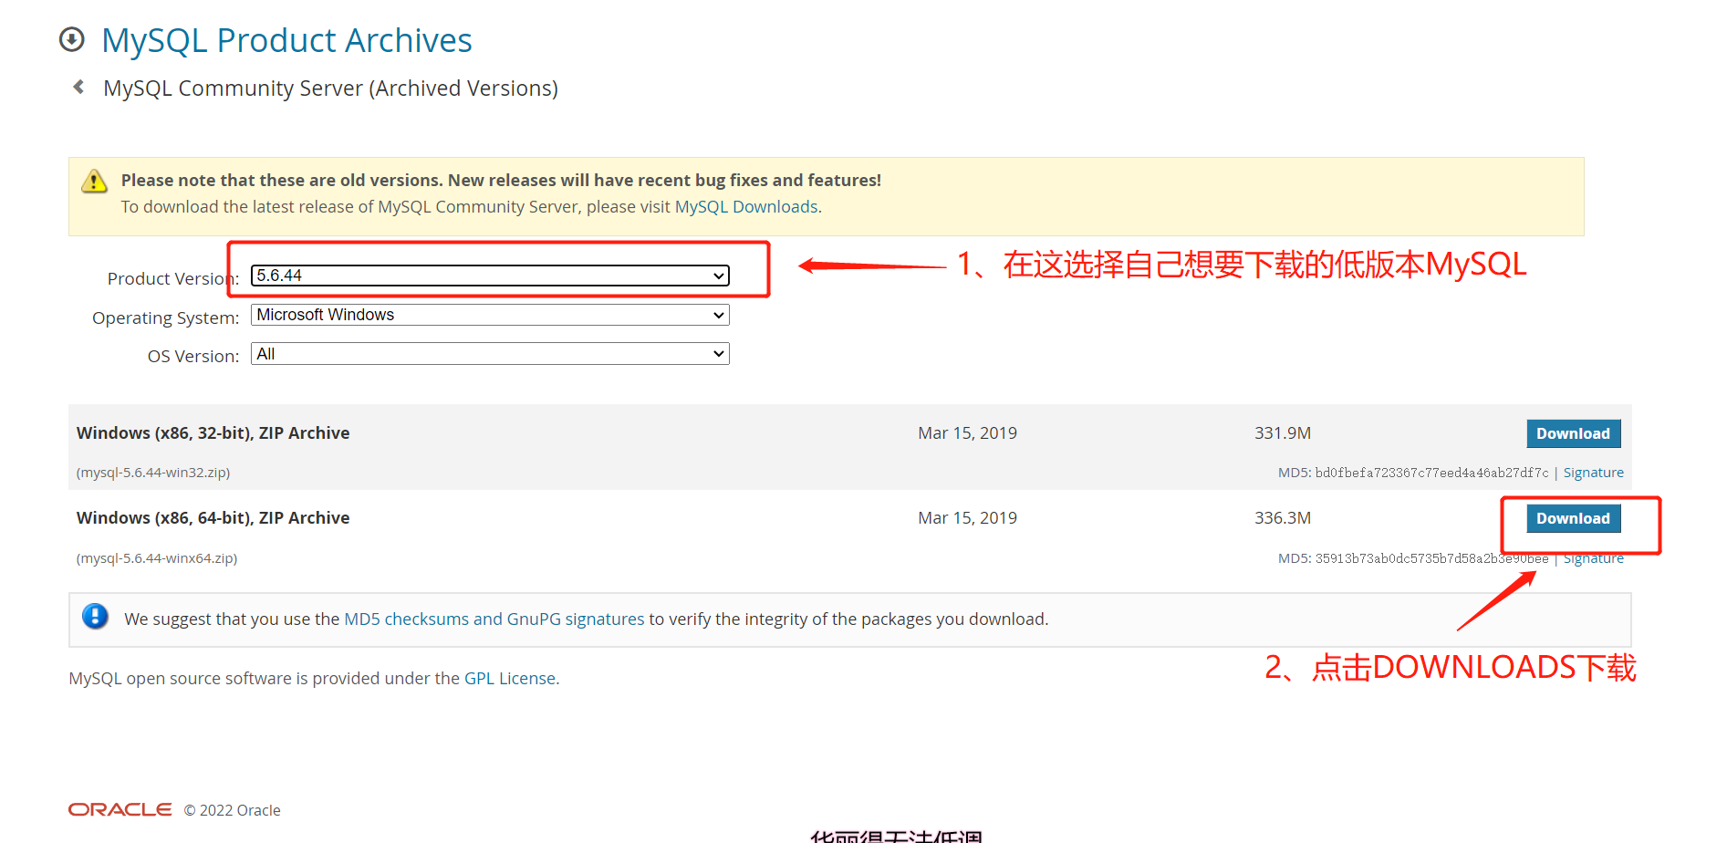Image resolution: width=1727 pixels, height=843 pixels.
Task: Click the Operating System label
Action: click(166, 317)
